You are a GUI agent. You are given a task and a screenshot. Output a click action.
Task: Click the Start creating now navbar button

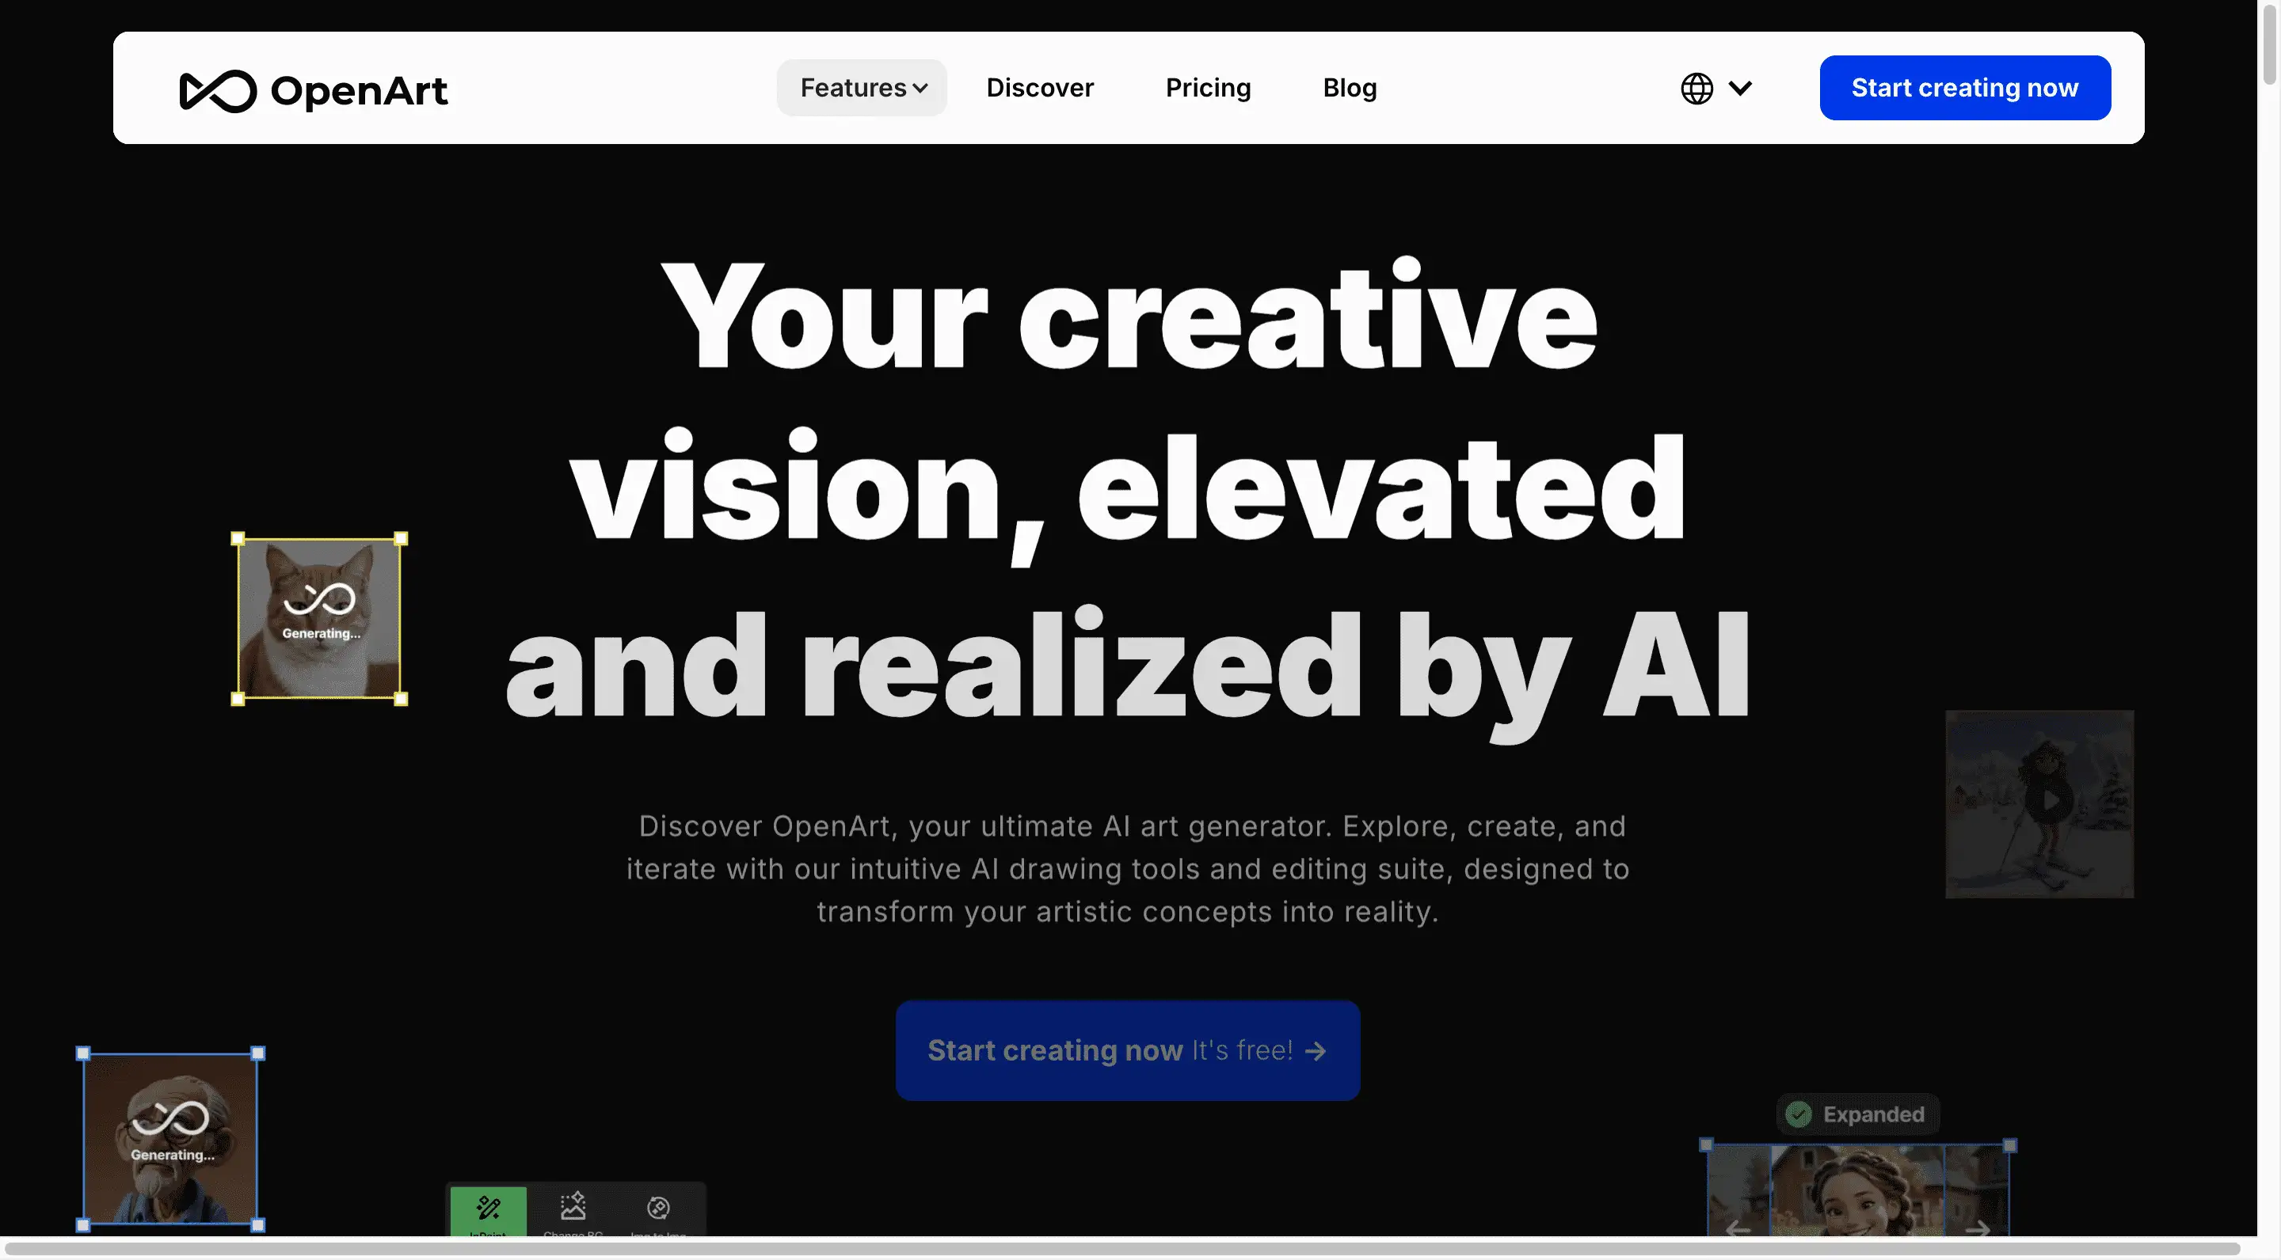(1965, 87)
